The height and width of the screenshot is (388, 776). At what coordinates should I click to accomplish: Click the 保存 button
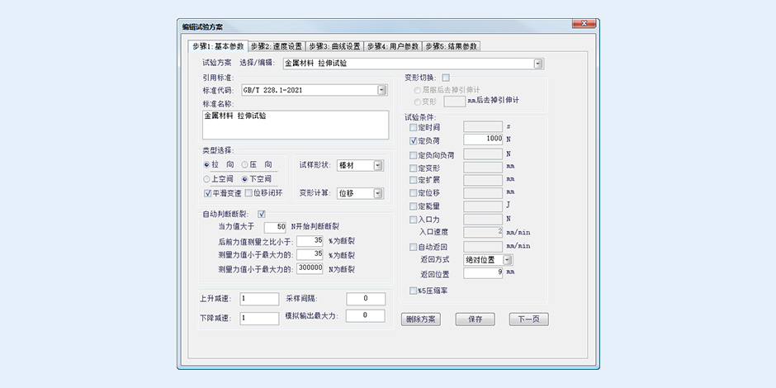click(x=475, y=319)
